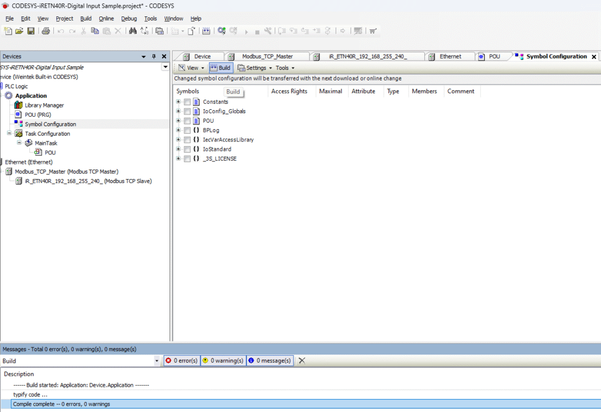Image resolution: width=601 pixels, height=412 pixels.
Task: Open the Tools dropdown in symbol editor
Action: (285, 68)
